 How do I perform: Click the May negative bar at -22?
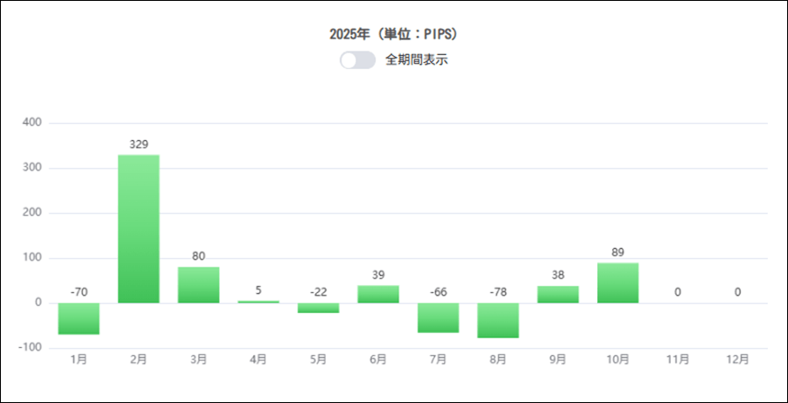[x=318, y=308]
